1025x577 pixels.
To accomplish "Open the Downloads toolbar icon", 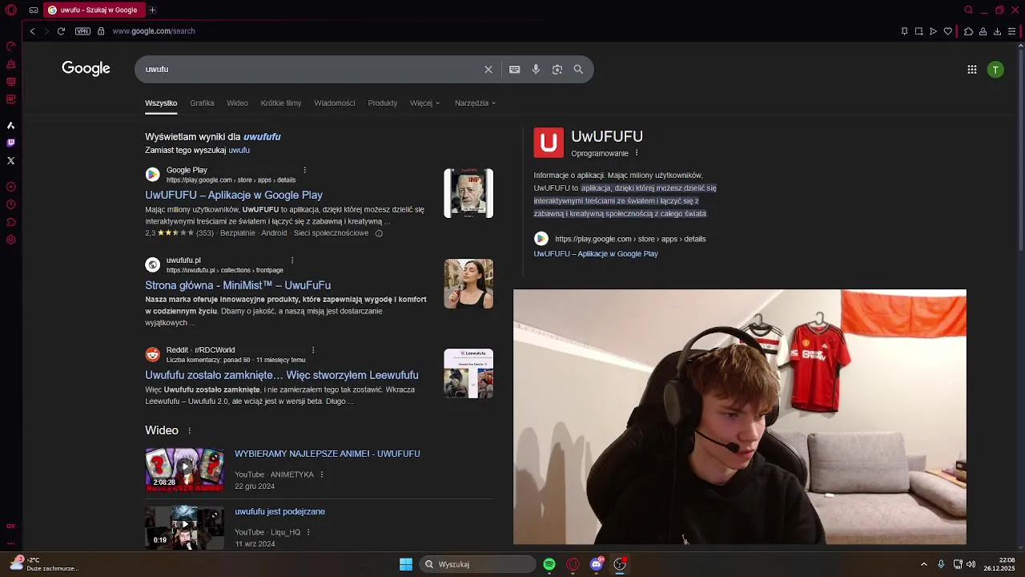I will (997, 31).
